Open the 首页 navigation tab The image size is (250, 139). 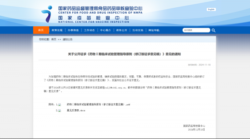(41, 30)
